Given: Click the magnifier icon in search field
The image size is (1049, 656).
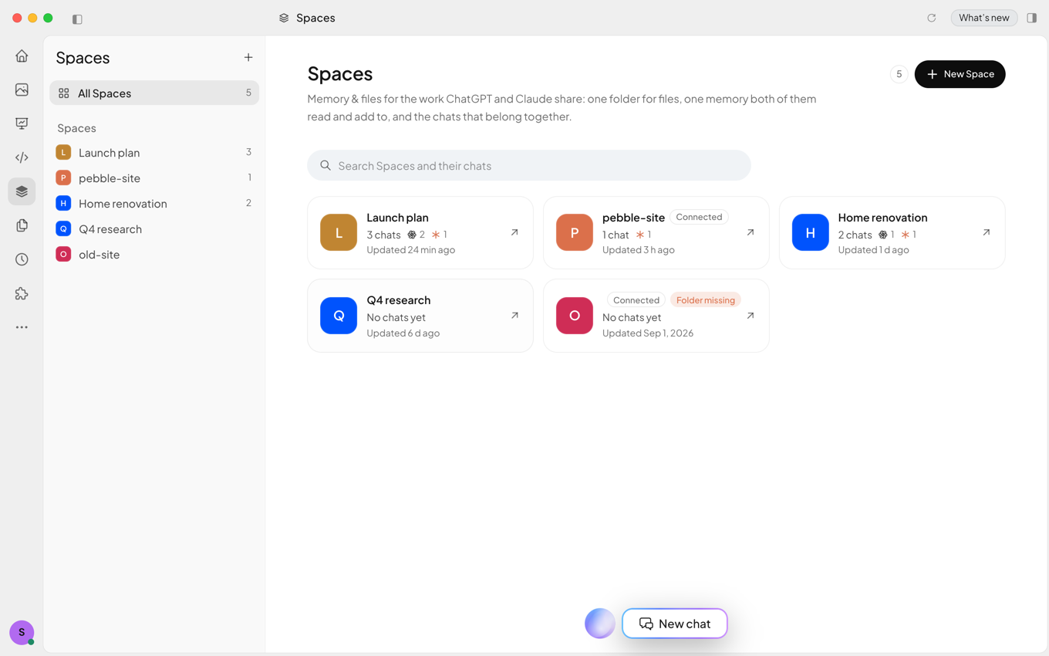Looking at the screenshot, I should [325, 165].
